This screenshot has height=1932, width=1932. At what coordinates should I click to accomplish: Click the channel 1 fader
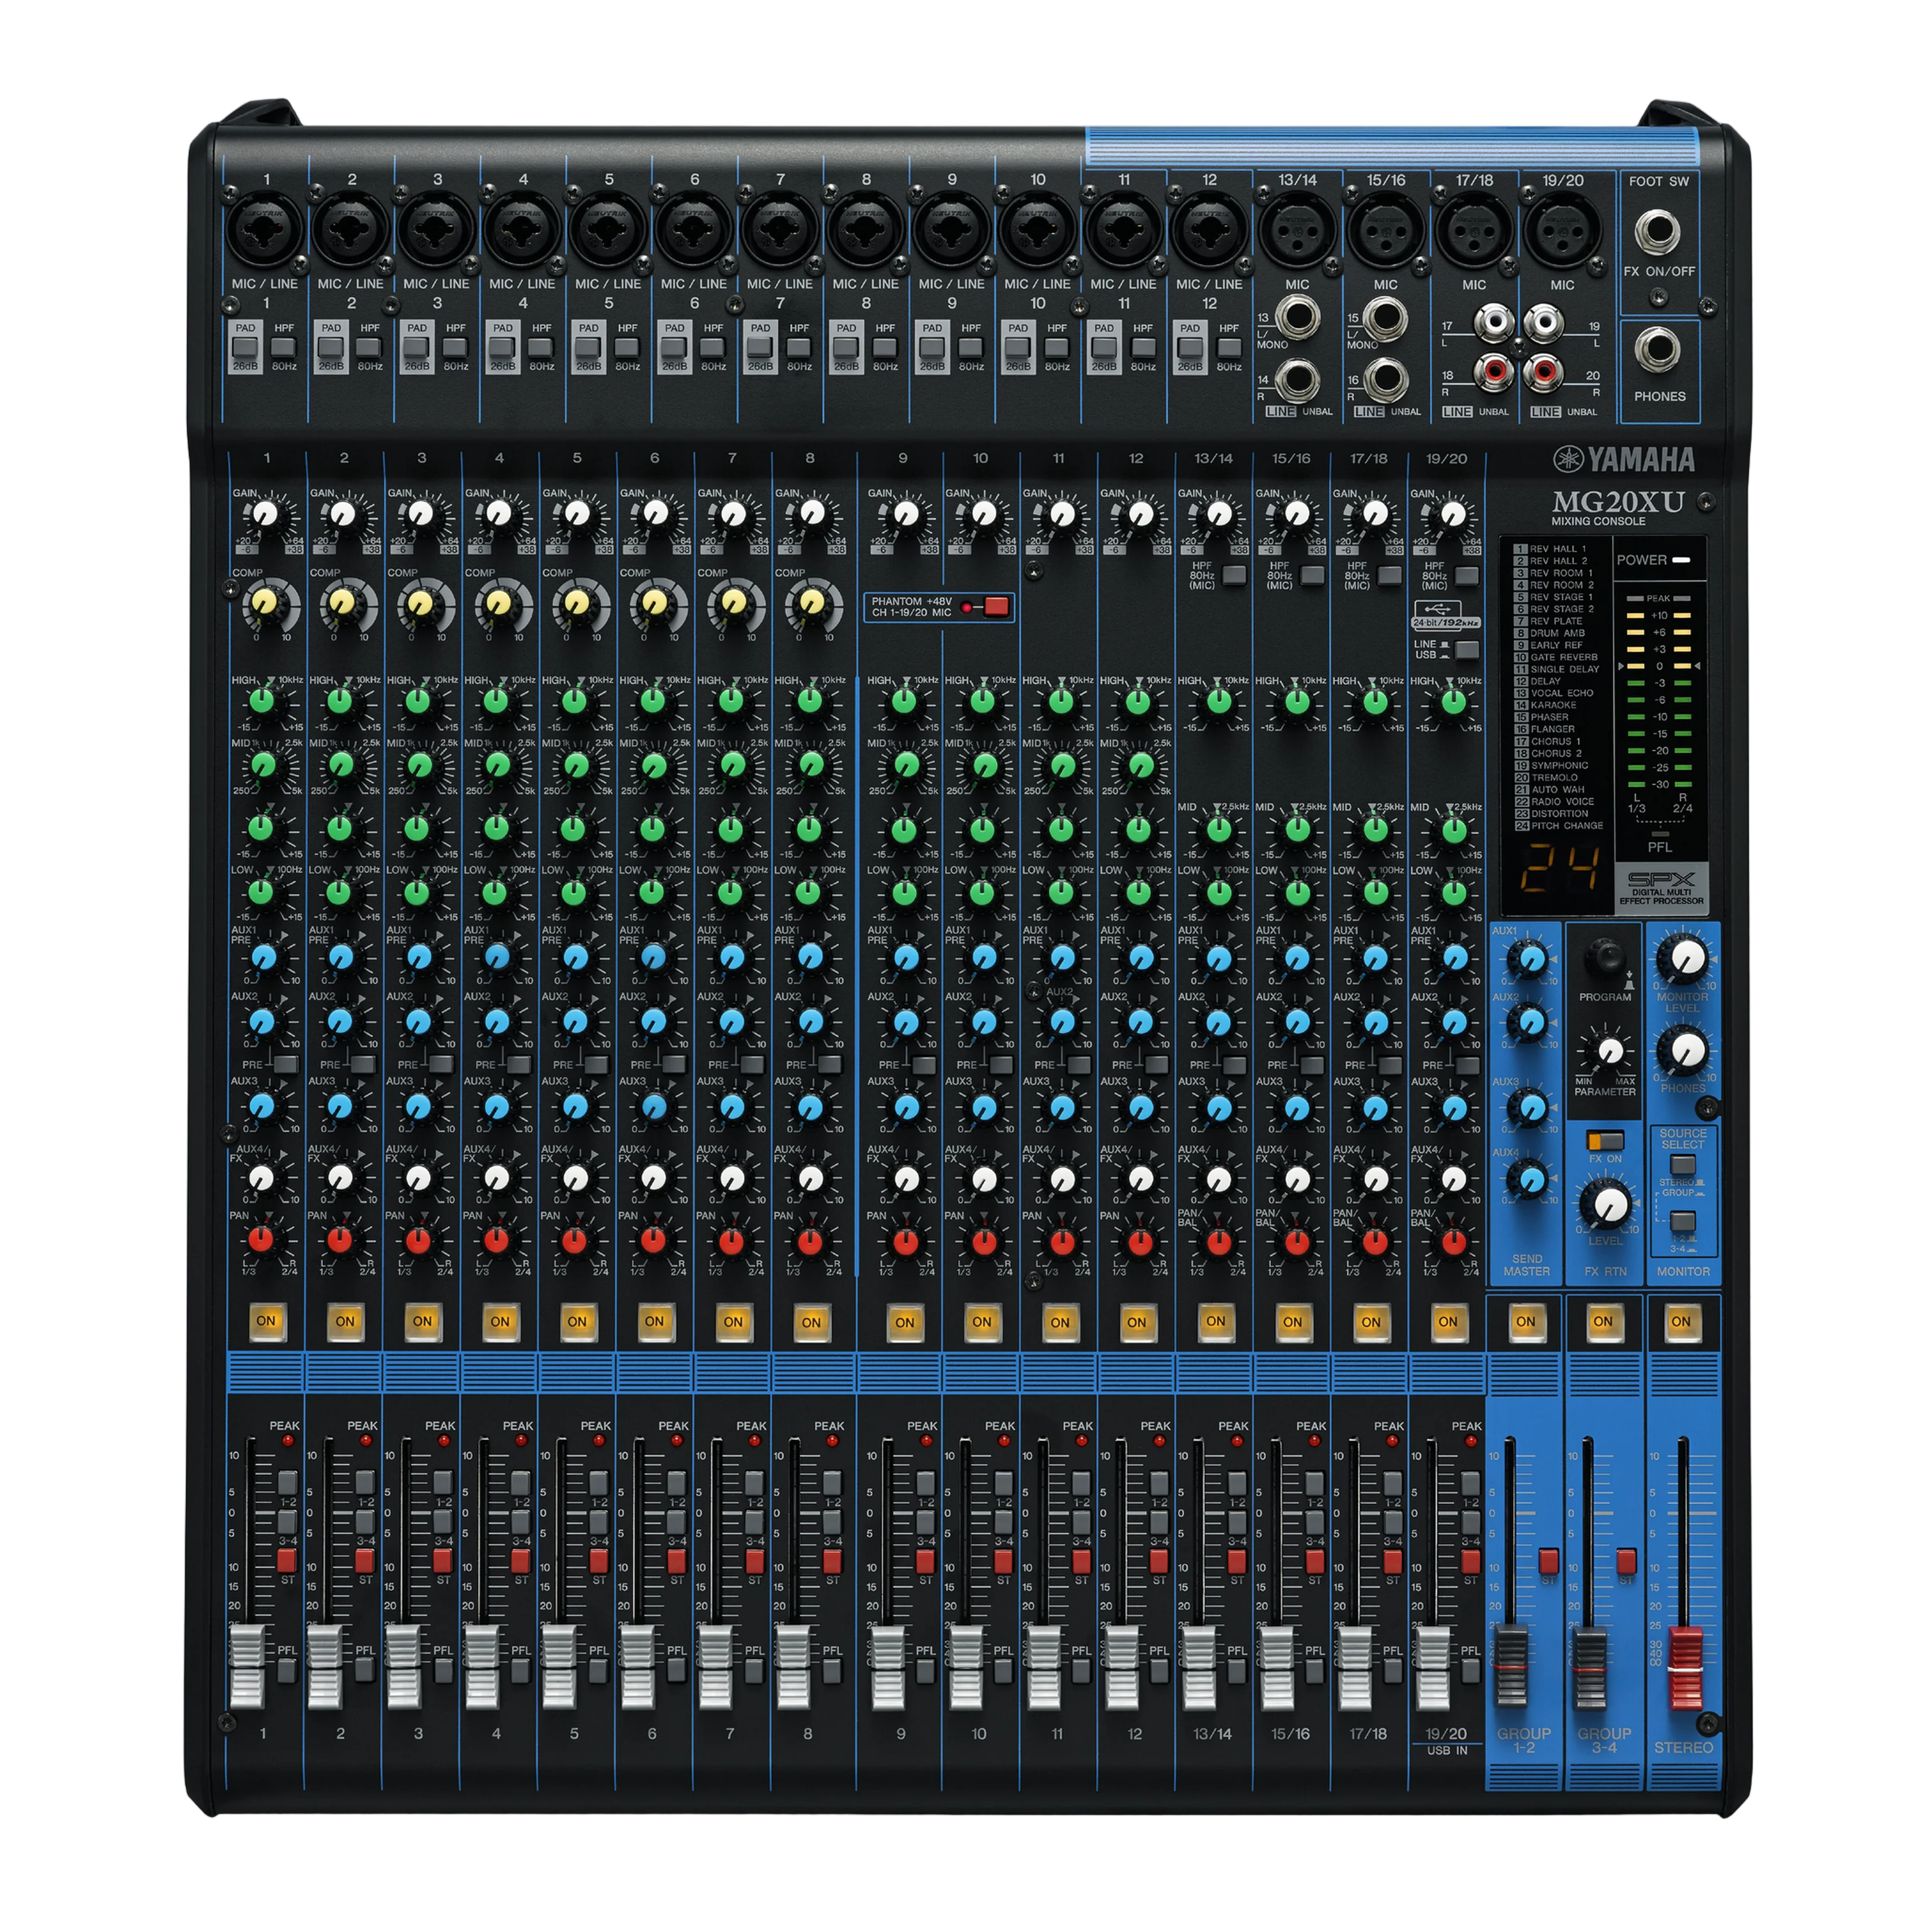[x=246, y=1667]
